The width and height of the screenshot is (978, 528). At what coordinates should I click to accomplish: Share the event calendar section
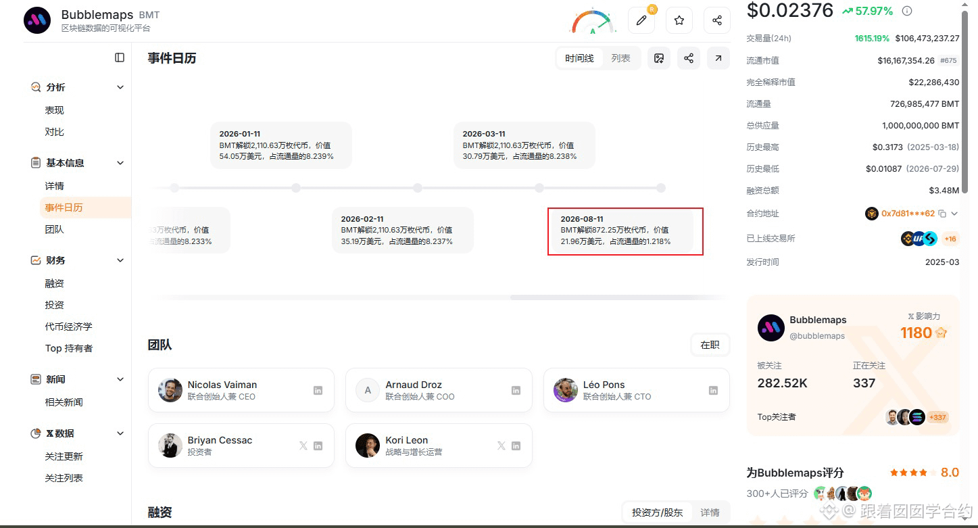[x=689, y=58]
